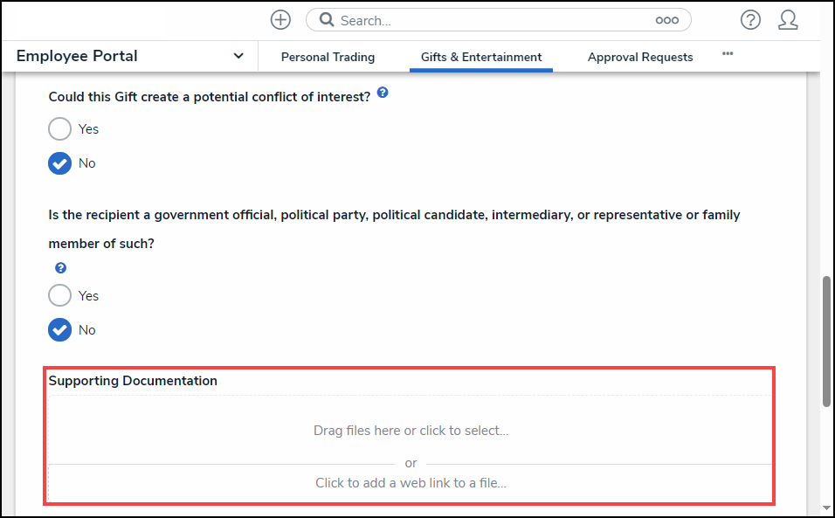Image resolution: width=835 pixels, height=518 pixels.
Task: Click the drag files here upload area
Action: point(411,430)
